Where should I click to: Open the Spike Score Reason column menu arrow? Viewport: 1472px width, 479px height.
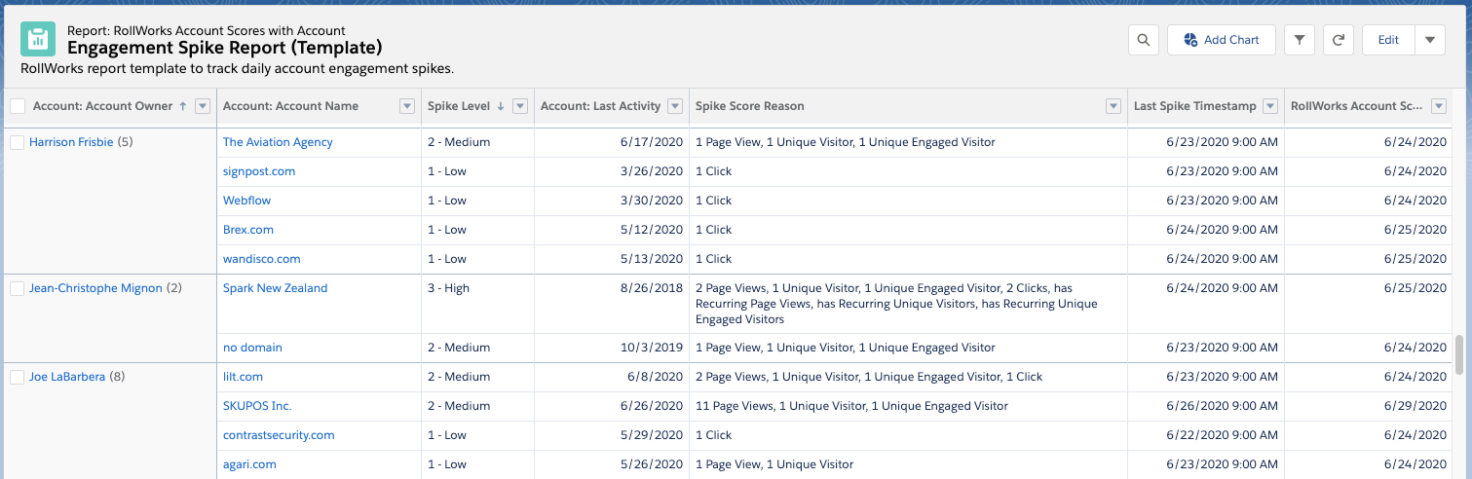click(x=1113, y=106)
